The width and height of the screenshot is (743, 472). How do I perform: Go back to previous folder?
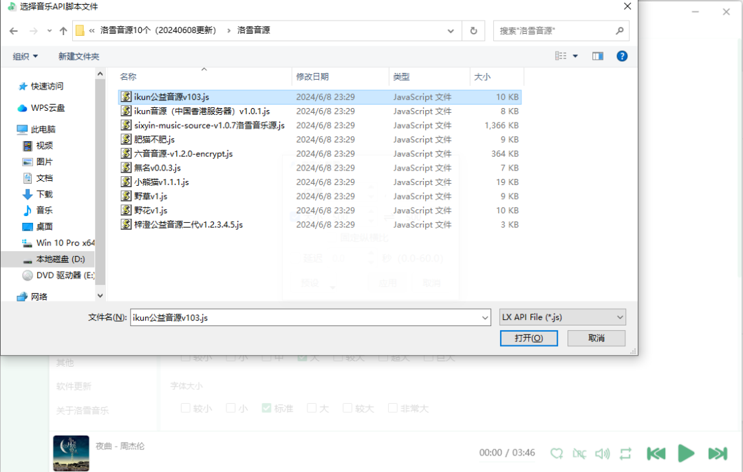click(x=14, y=31)
